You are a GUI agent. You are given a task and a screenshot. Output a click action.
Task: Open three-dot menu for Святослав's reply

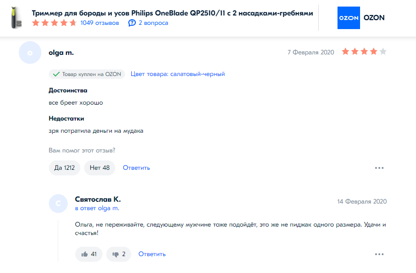click(379, 254)
